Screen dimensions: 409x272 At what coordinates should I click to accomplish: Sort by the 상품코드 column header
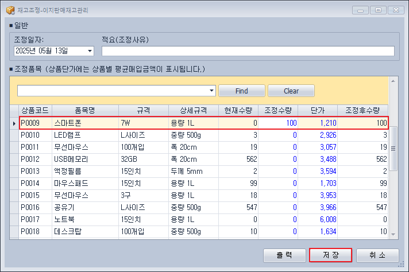click(x=35, y=111)
